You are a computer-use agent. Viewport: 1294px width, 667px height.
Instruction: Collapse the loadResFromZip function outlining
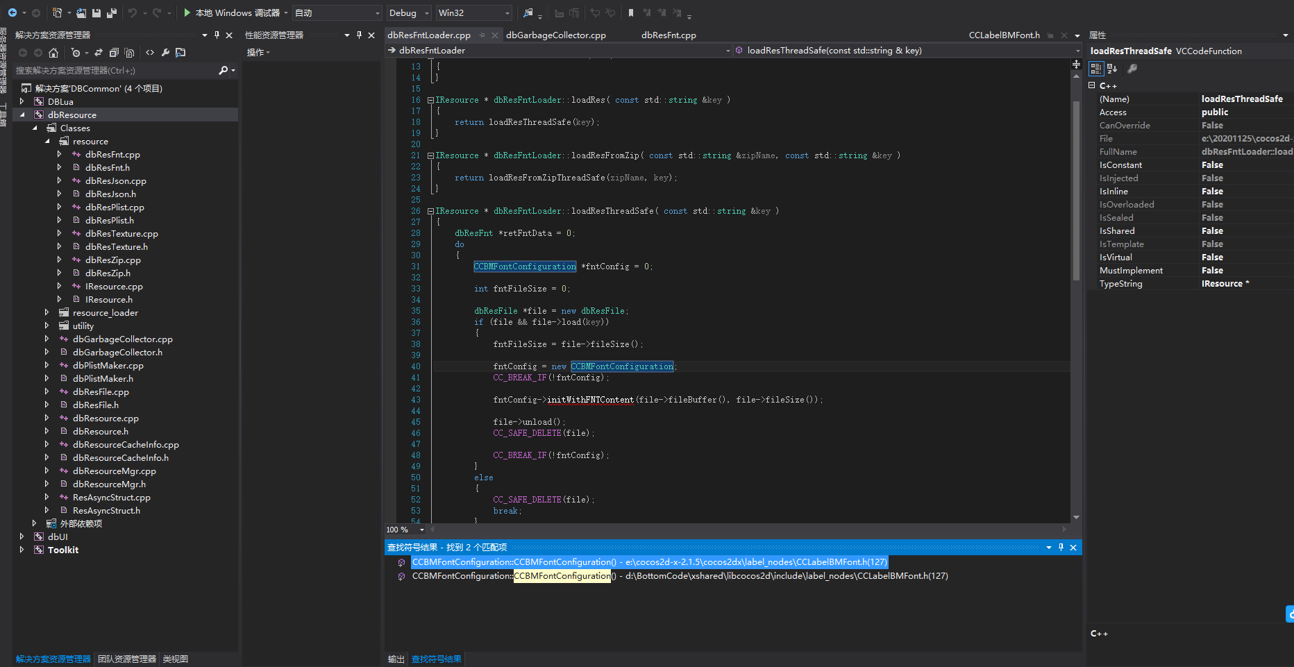coord(430,155)
